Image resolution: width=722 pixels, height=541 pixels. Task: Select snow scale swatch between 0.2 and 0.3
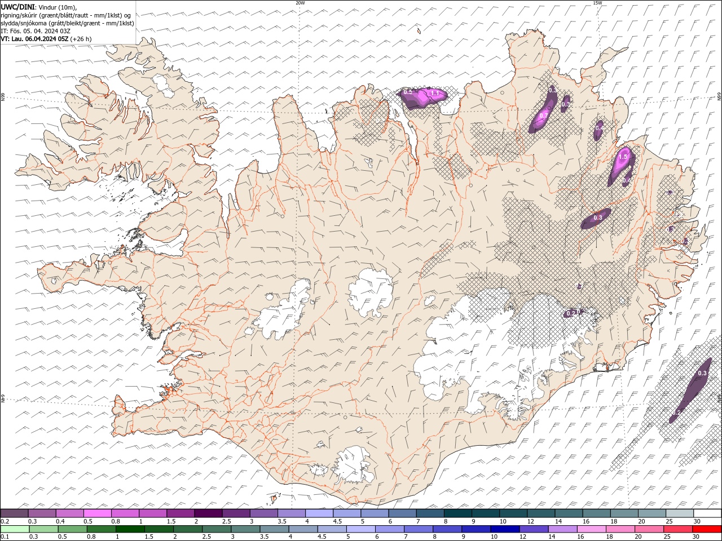point(14,513)
